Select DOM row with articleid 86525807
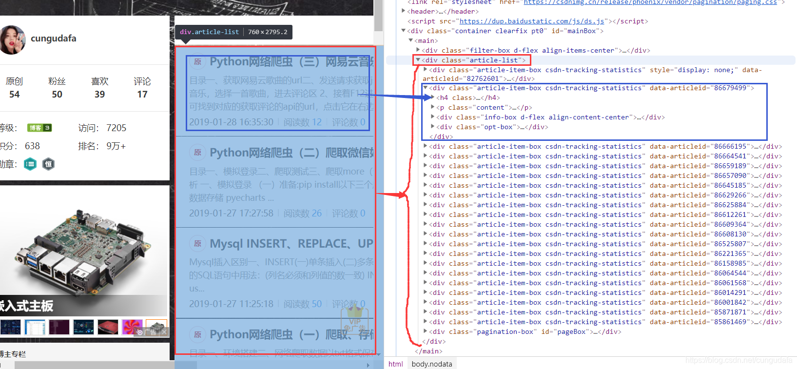This screenshot has width=797, height=369. [605, 244]
